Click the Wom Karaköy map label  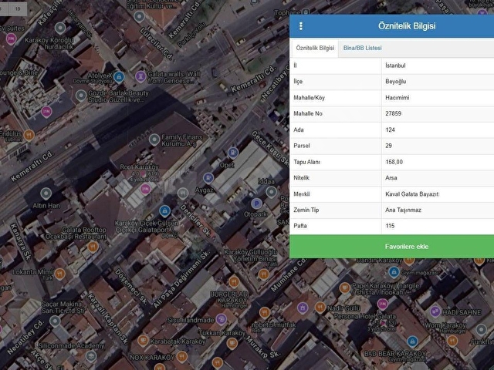tap(445, 325)
